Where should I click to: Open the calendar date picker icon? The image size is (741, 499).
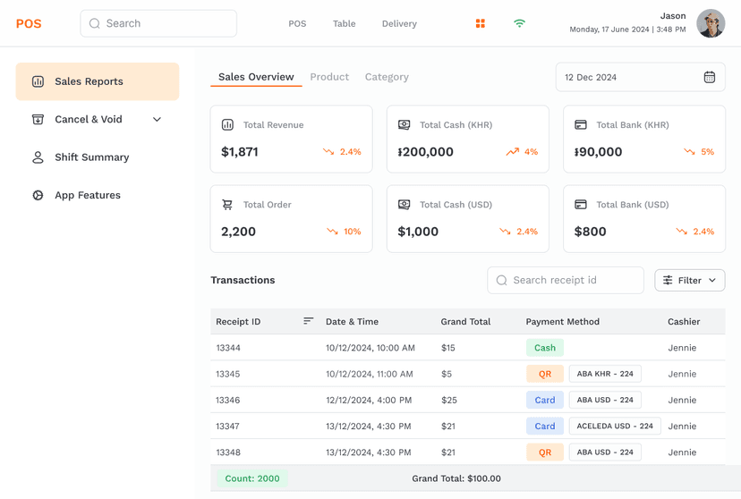(709, 78)
